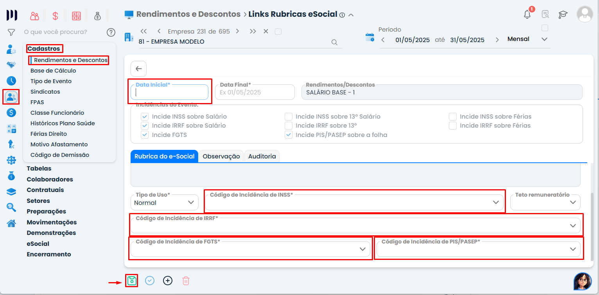Open the red calculator grid module icon
Image resolution: width=599 pixels, height=295 pixels.
click(x=76, y=16)
